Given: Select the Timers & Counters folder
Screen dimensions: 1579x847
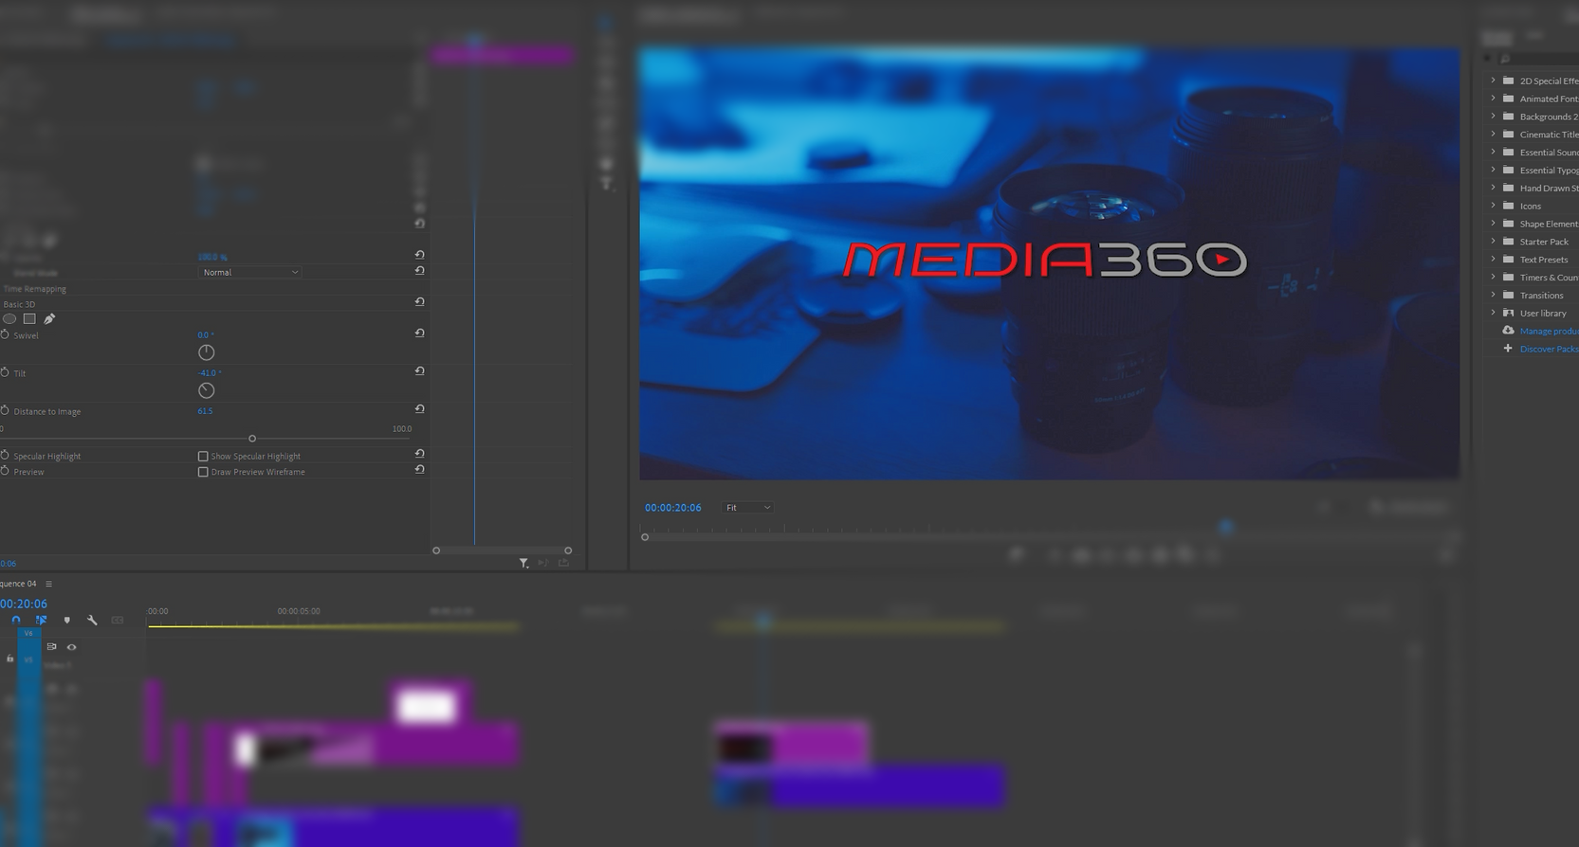Looking at the screenshot, I should (1549, 278).
